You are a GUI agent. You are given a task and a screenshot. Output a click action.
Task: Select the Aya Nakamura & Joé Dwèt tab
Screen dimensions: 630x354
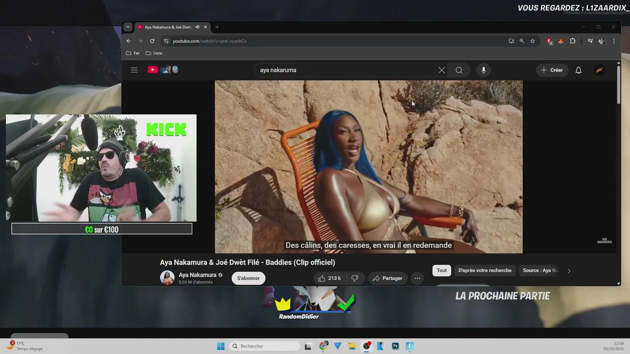(x=167, y=27)
